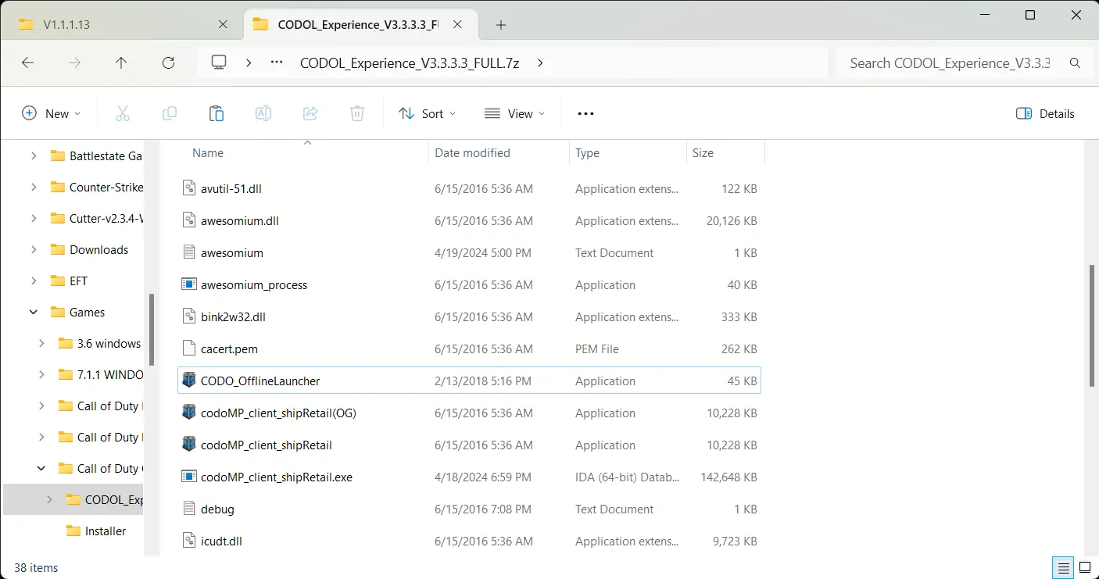Viewport: 1099px width, 579px height.
Task: Go up one folder level arrow
Action: (121, 63)
